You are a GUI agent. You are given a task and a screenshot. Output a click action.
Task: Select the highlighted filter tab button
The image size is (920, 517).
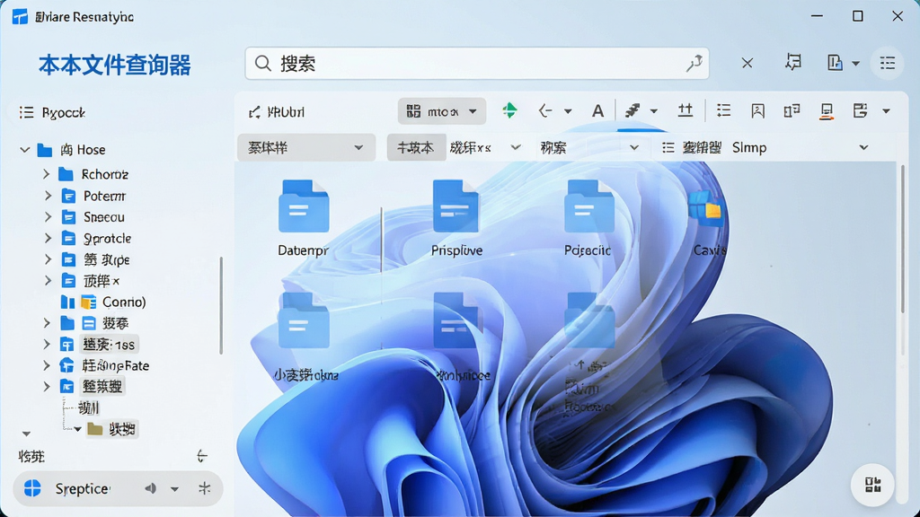[x=415, y=148]
